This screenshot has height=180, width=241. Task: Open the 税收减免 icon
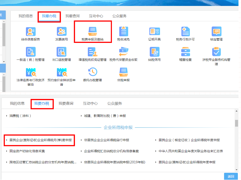click(123, 31)
